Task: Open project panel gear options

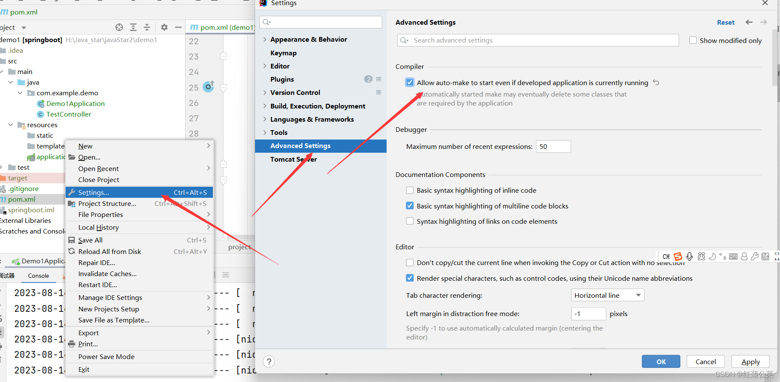Action: pos(164,27)
